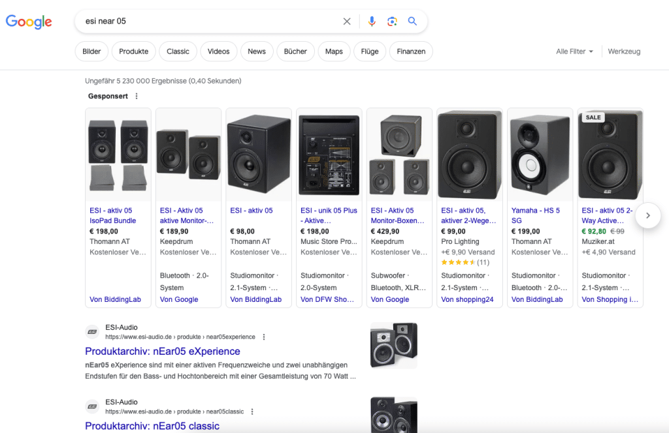The height and width of the screenshot is (433, 669).
Task: Open the Gesponsert info three-dot menu
Action: 137,96
